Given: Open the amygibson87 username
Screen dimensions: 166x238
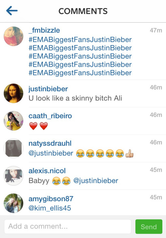Looking at the screenshot, I should click(51, 199).
